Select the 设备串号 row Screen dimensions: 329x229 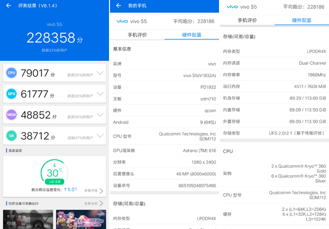click(164, 186)
